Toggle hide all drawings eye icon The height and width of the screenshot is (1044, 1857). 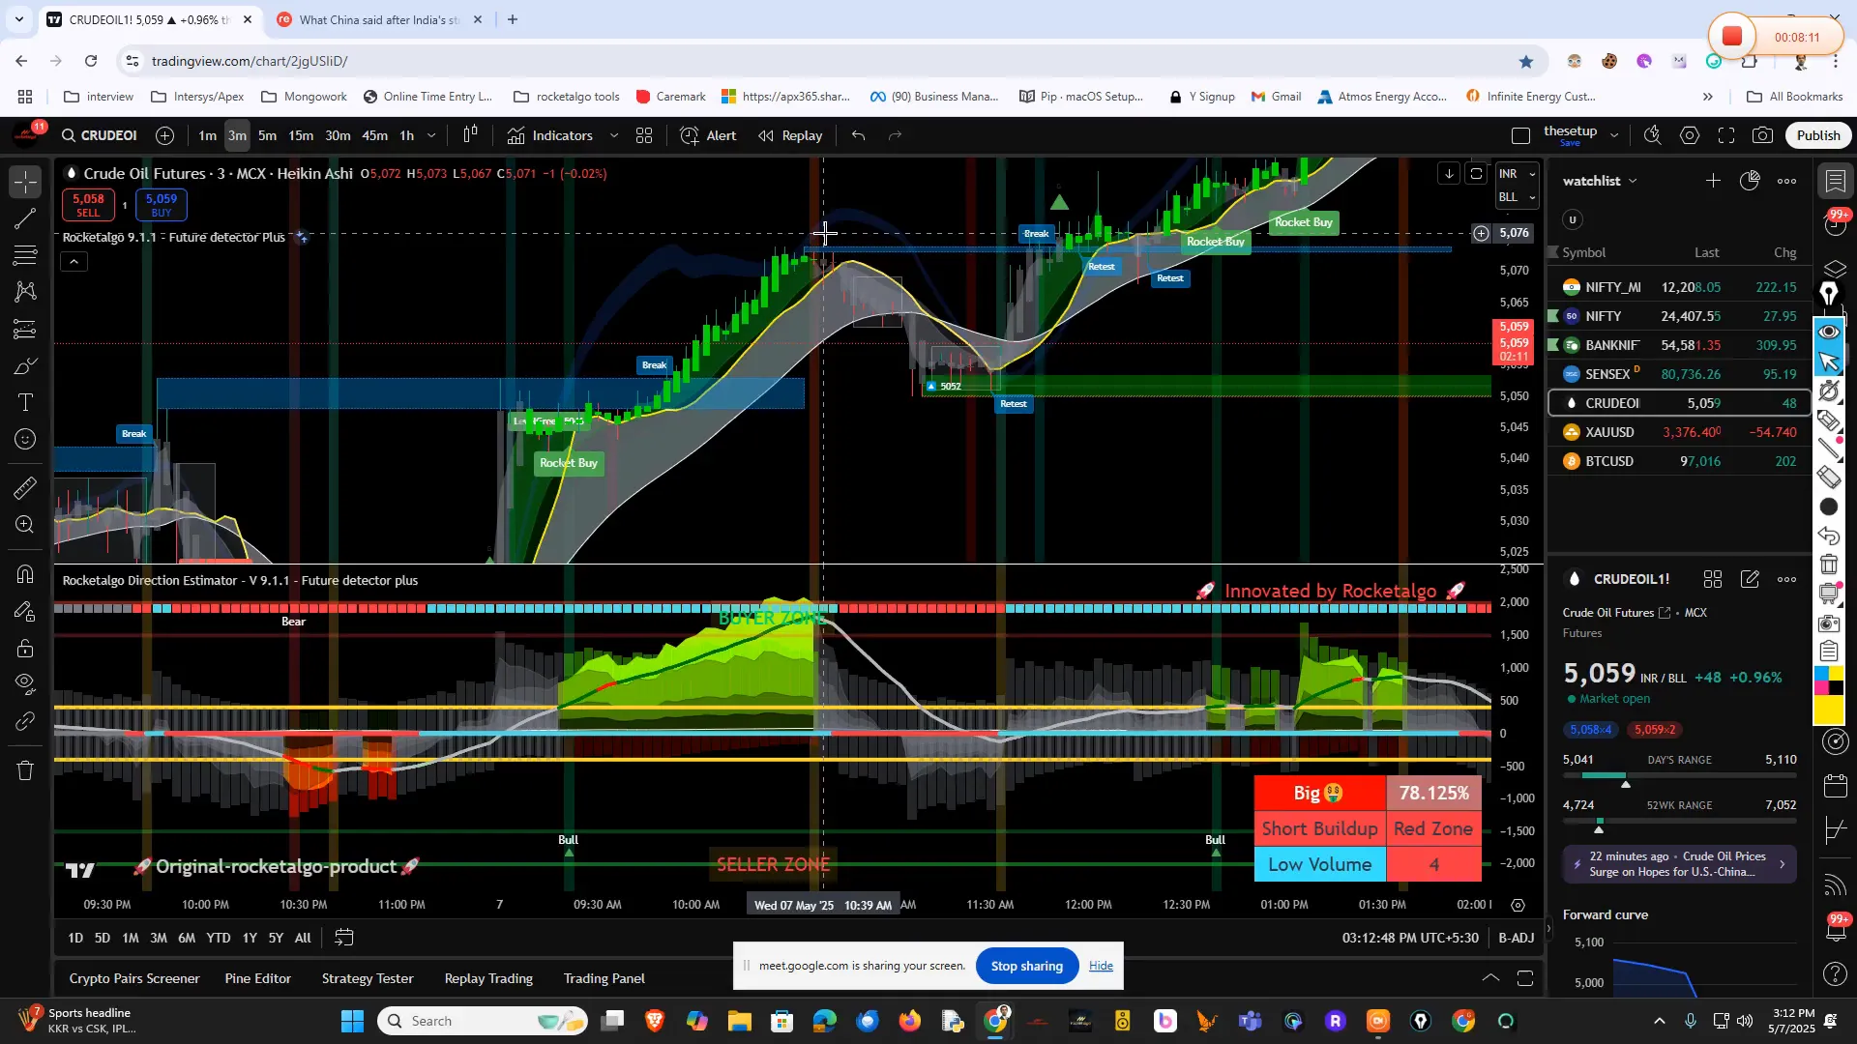click(26, 684)
